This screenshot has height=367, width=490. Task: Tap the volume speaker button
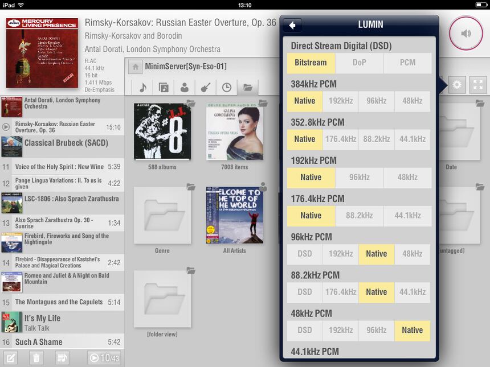click(x=466, y=33)
